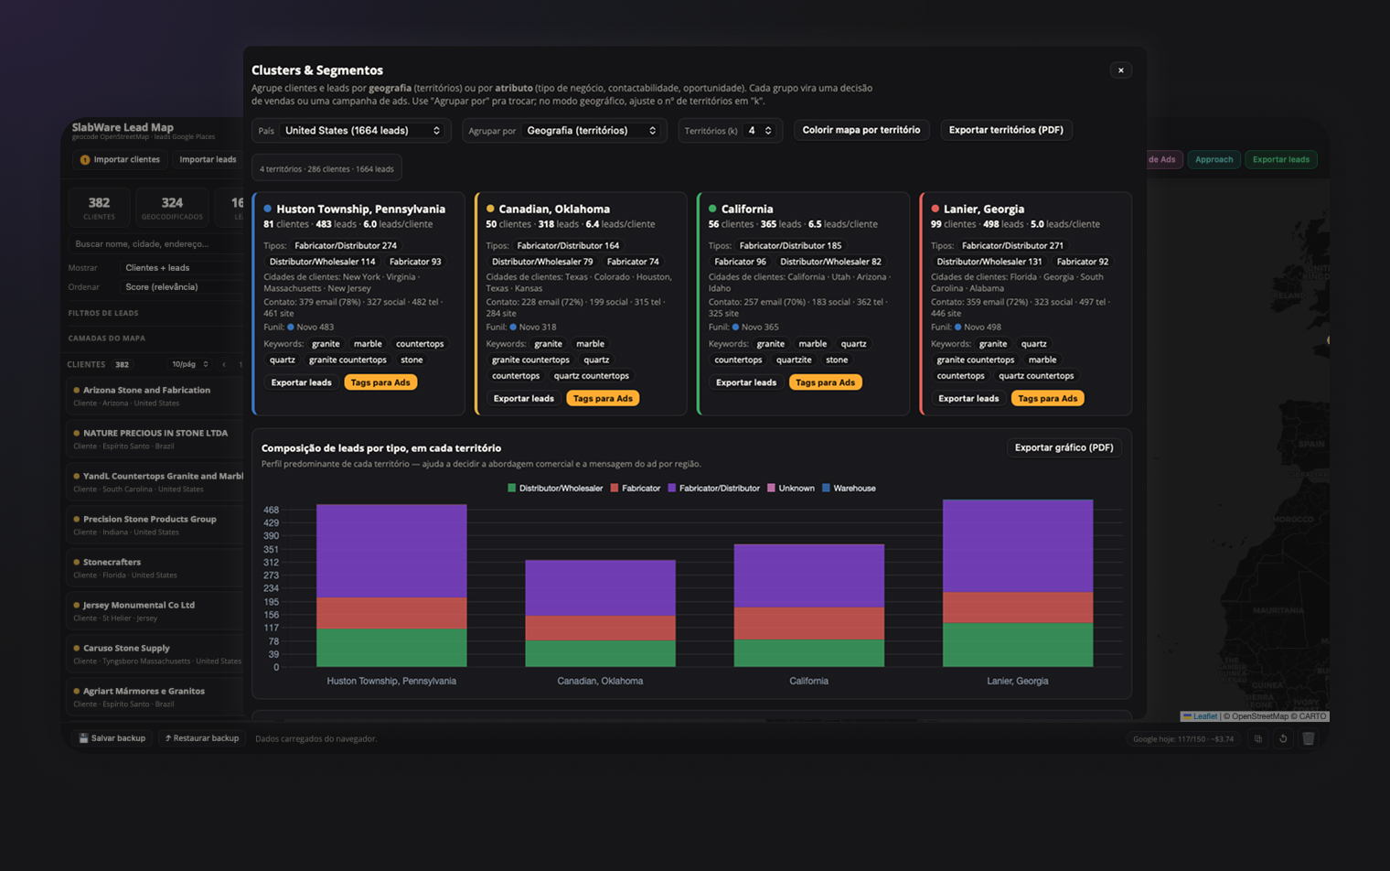
Task: Open the Agrupar por dropdown
Action: [x=592, y=131]
